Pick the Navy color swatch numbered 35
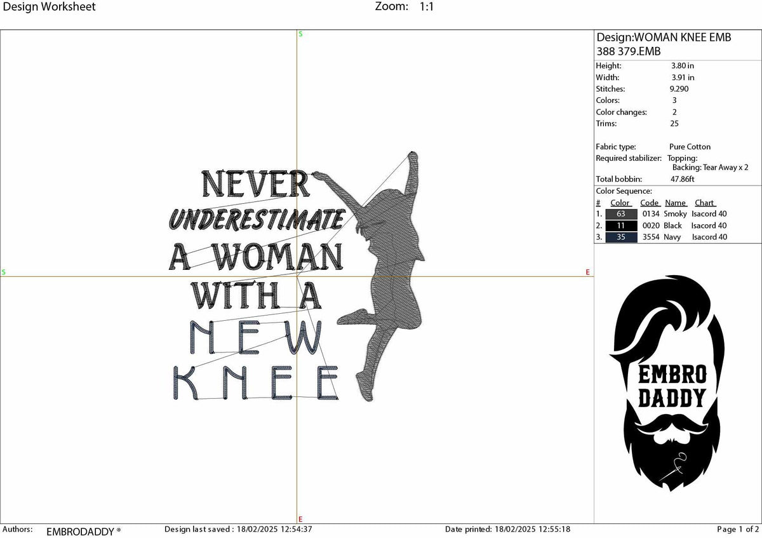Screen dimensions: 762x538 tap(621, 237)
